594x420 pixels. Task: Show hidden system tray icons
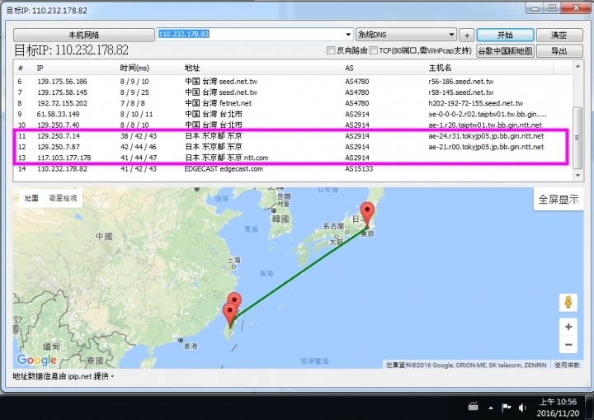(492, 407)
